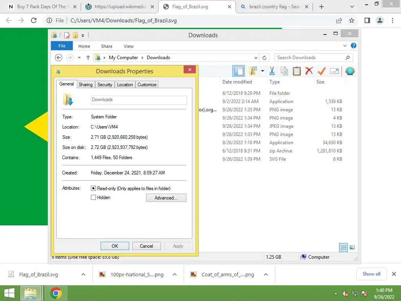Expand the Explorer ribbon chevron
This screenshot has height=301, width=401.
pyautogui.click(x=345, y=45)
